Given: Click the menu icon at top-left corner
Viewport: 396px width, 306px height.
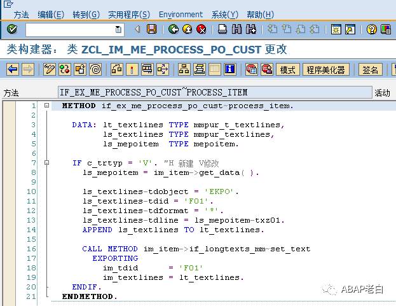Looking at the screenshot, I should (8, 4).
